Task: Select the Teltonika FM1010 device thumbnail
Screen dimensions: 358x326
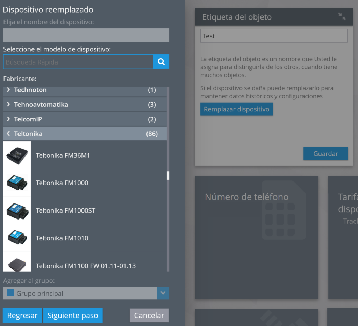Action: click(17, 238)
